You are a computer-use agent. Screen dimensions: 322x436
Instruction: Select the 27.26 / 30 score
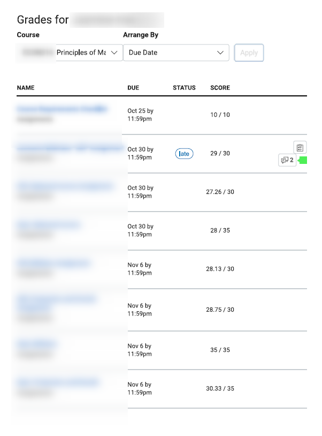coord(220,192)
